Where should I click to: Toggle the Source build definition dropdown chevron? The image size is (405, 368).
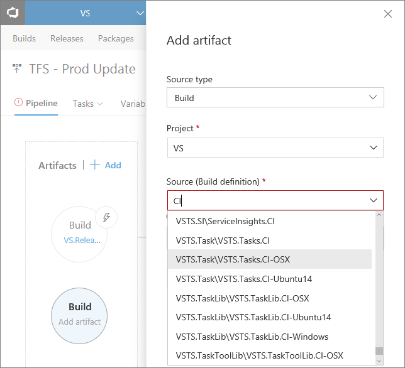coord(373,200)
